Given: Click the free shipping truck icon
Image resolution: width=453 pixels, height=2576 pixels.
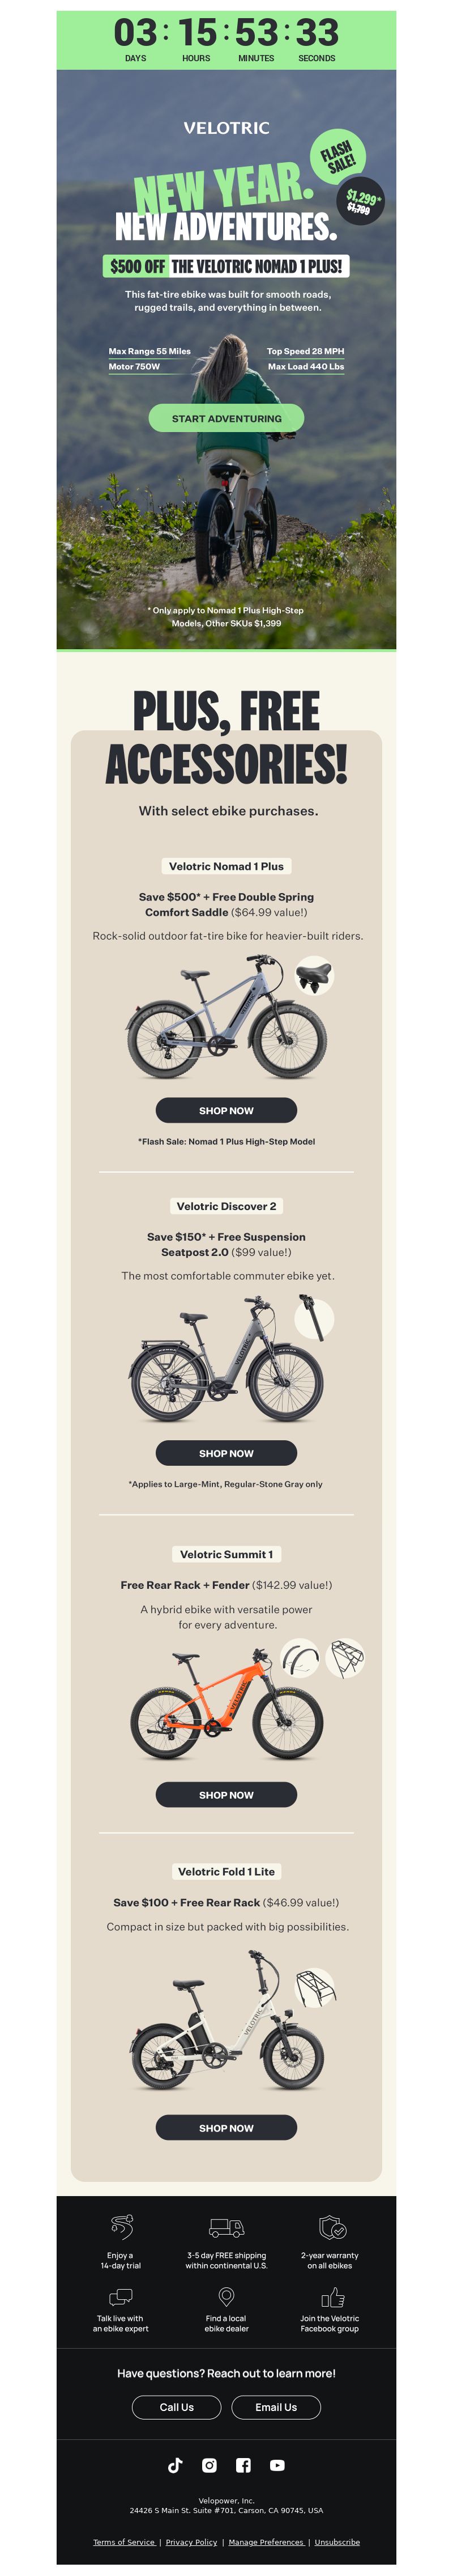Looking at the screenshot, I should [x=226, y=2227].
